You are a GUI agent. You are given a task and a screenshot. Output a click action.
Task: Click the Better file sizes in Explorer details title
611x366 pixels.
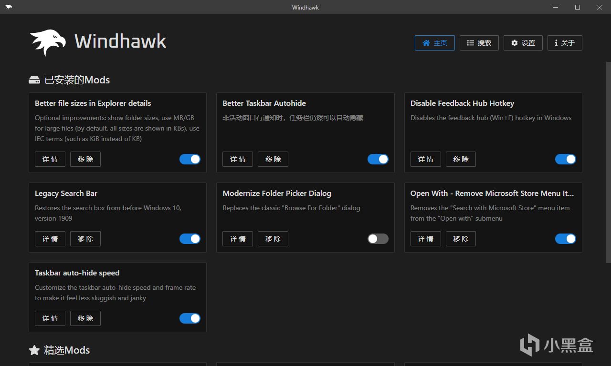93,103
